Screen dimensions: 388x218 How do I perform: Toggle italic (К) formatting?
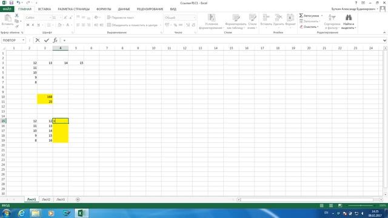pos(33,25)
